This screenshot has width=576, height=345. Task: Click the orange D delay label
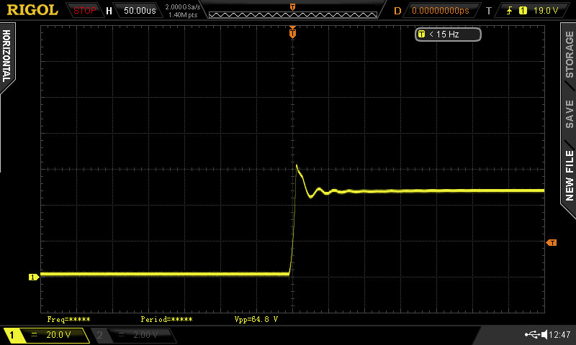[397, 11]
